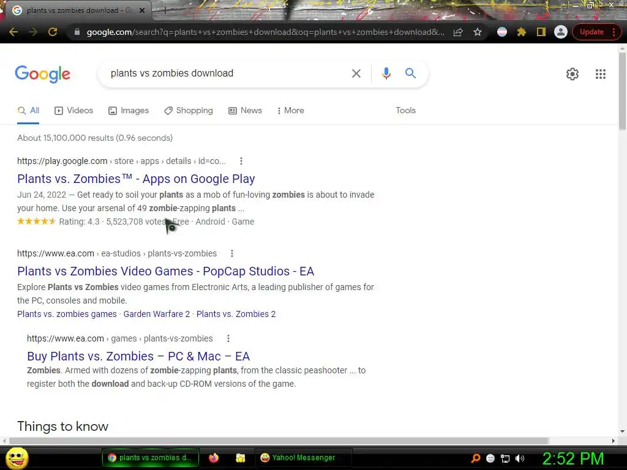This screenshot has height=470, width=627.
Task: Open a new browser tab
Action: (164, 10)
